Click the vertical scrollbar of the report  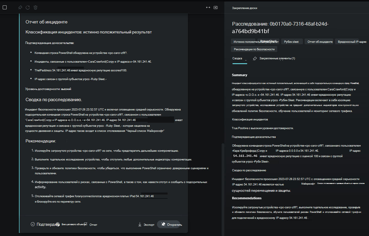point(223,181)
